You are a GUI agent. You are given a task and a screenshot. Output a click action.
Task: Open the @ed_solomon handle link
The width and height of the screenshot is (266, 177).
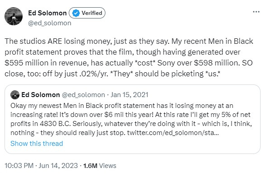[x=50, y=23]
